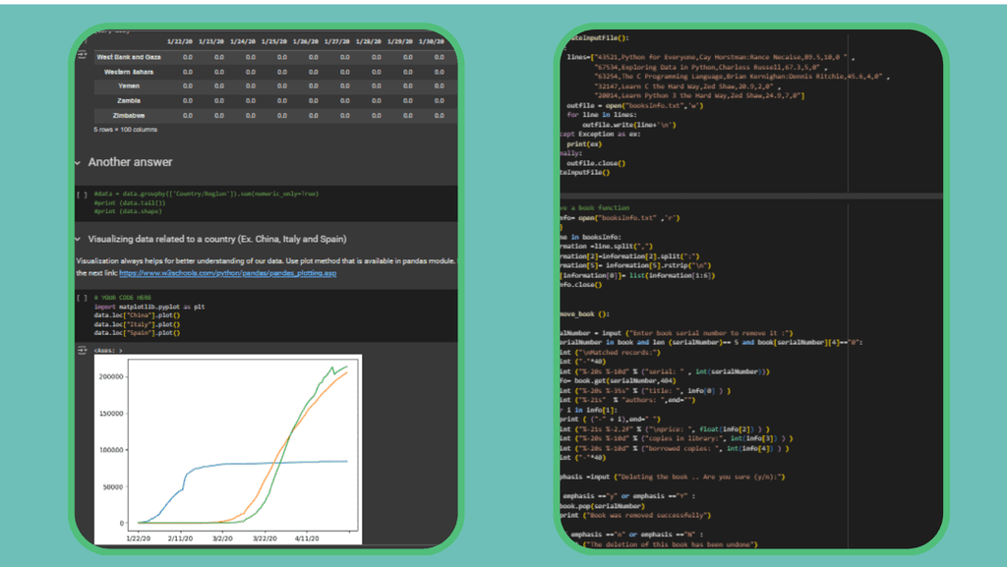Click the data.loc["Spain"].plot() line
This screenshot has width=1007, height=567.
[137, 333]
